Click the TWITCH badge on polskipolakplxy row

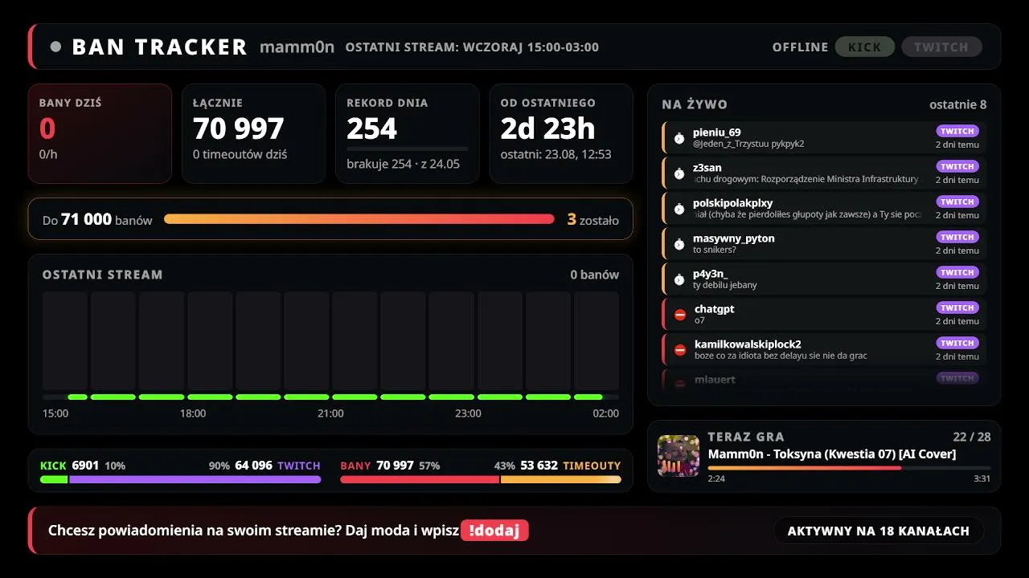click(x=957, y=201)
